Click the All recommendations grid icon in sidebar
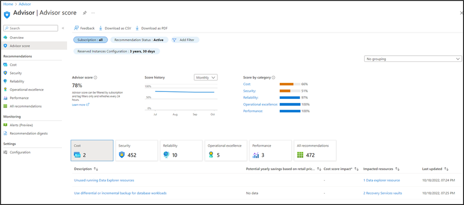Image resolution: width=464 pixels, height=205 pixels. [x=6, y=106]
